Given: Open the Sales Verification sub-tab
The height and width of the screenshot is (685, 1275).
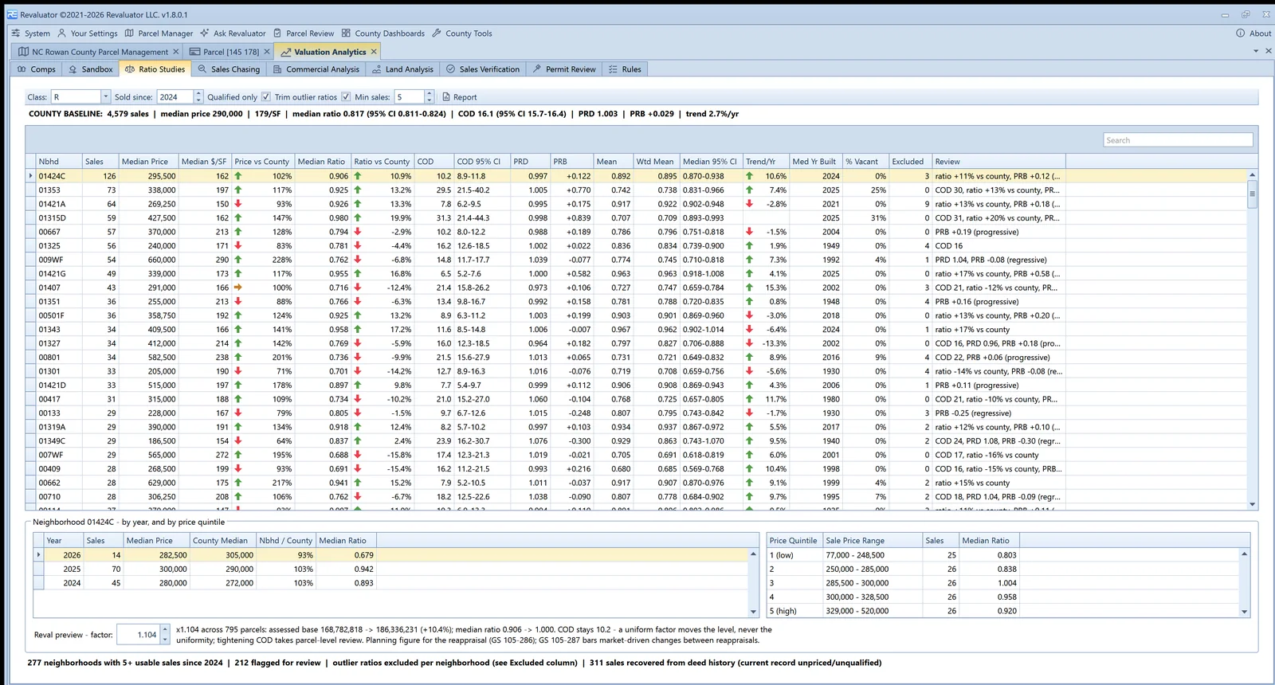Looking at the screenshot, I should 483,69.
